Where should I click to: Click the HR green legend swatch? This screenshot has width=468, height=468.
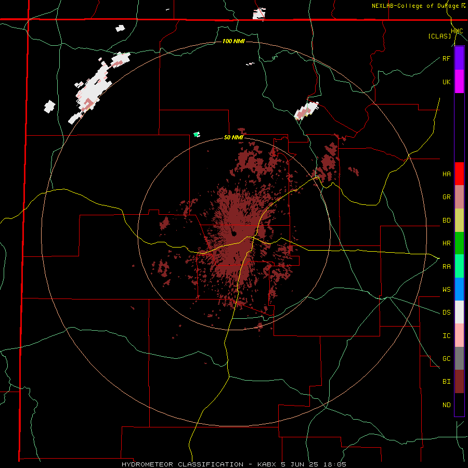point(459,243)
